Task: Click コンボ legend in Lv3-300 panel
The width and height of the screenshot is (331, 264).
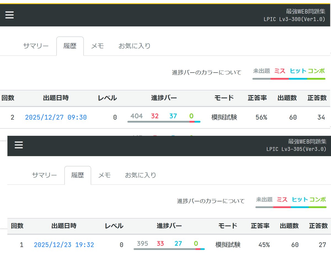Action: 316,71
